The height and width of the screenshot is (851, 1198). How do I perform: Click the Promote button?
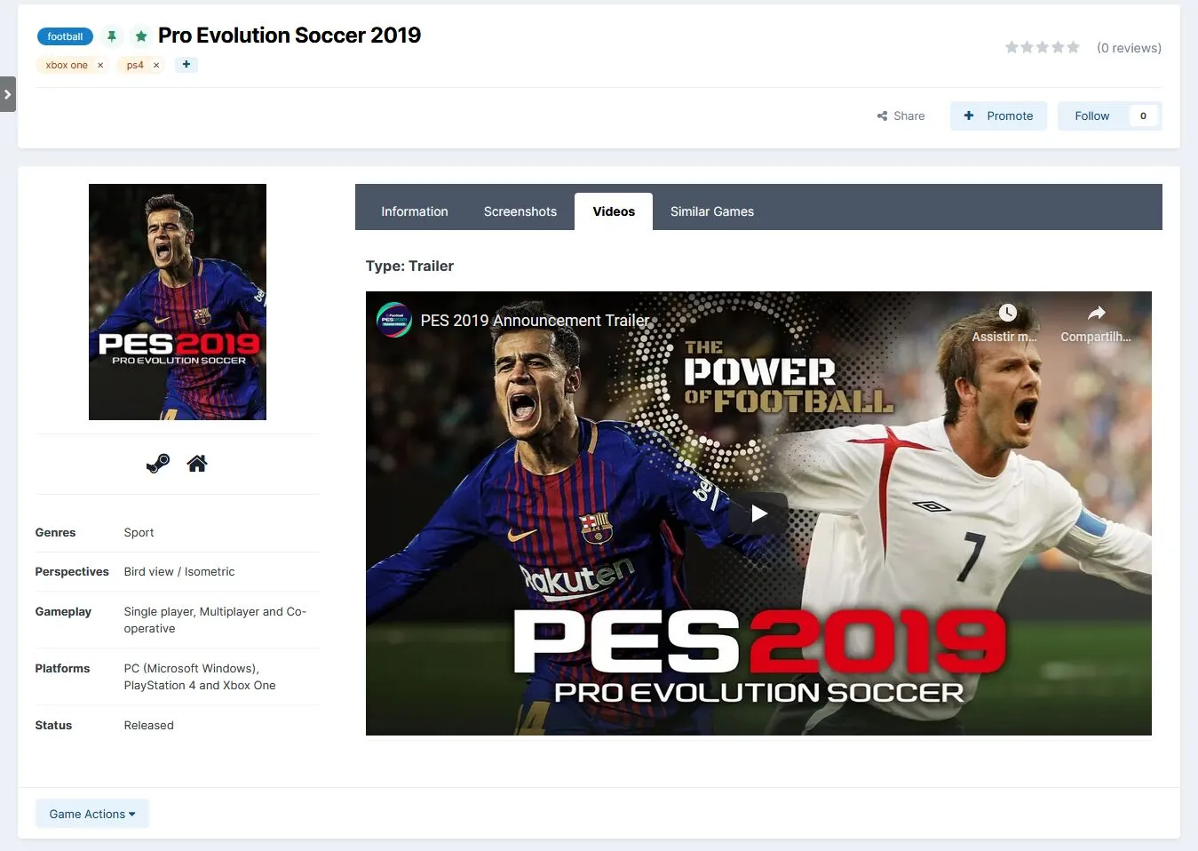(998, 115)
